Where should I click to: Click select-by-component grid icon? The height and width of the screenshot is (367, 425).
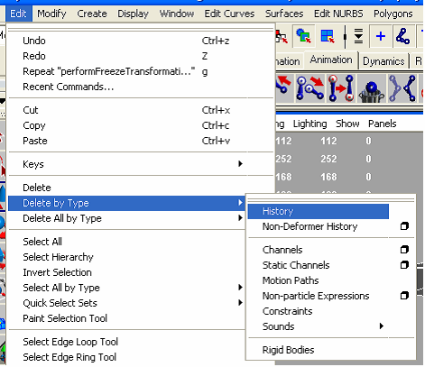pyautogui.click(x=327, y=36)
